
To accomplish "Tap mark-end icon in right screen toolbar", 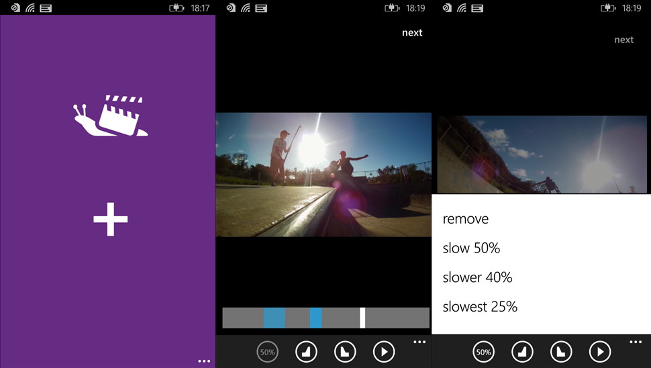I will [x=561, y=352].
